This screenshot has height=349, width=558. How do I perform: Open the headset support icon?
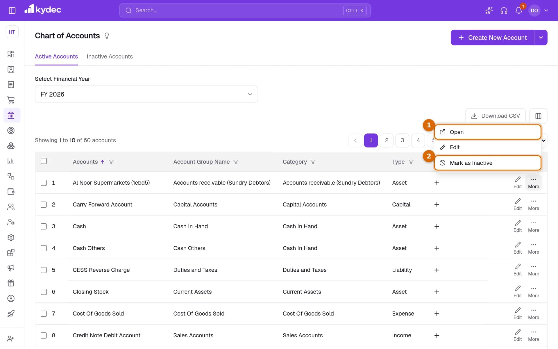tap(504, 10)
